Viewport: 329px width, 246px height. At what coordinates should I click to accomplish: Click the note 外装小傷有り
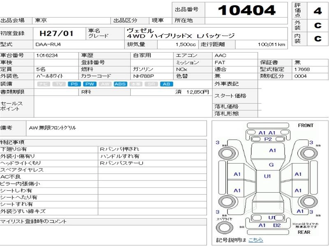pyautogui.click(x=17, y=156)
